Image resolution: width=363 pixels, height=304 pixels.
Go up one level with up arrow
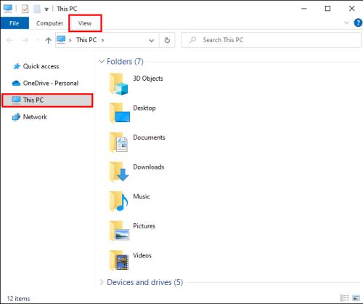coord(48,40)
